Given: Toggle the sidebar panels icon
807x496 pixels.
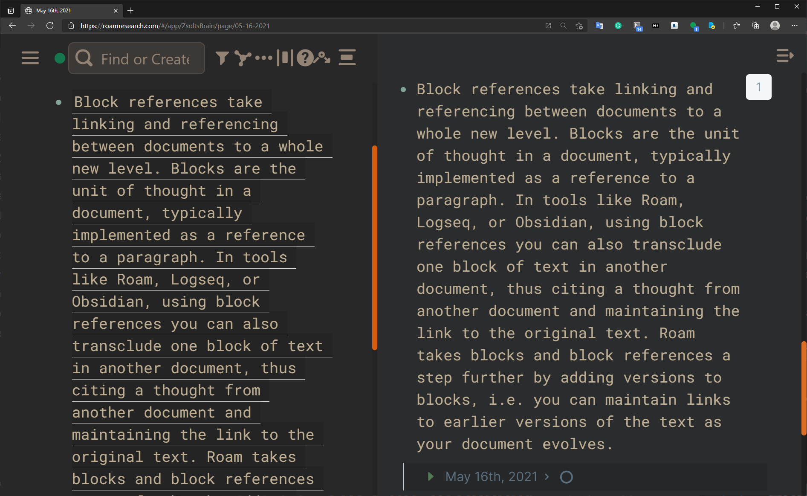Looking at the screenshot, I should click(285, 58).
